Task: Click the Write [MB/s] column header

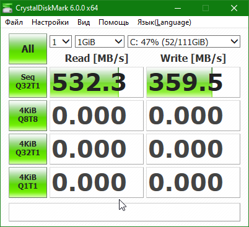Action: click(x=193, y=58)
